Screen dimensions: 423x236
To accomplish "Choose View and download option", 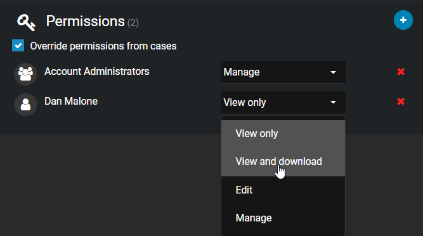I will click(x=283, y=162).
